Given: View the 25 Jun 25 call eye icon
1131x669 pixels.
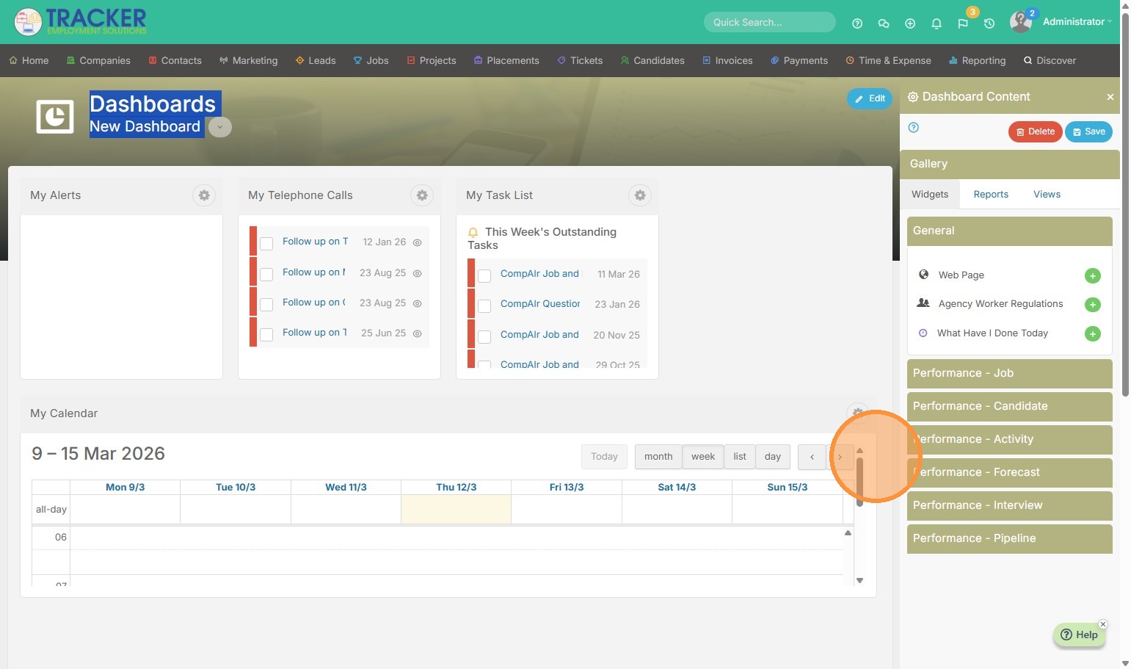Looking at the screenshot, I should click(417, 333).
